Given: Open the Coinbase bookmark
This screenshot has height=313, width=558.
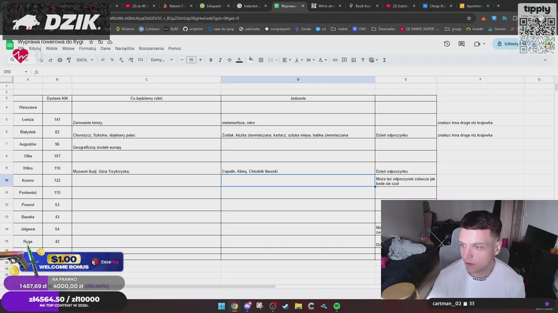Looking at the screenshot, I should [x=149, y=29].
